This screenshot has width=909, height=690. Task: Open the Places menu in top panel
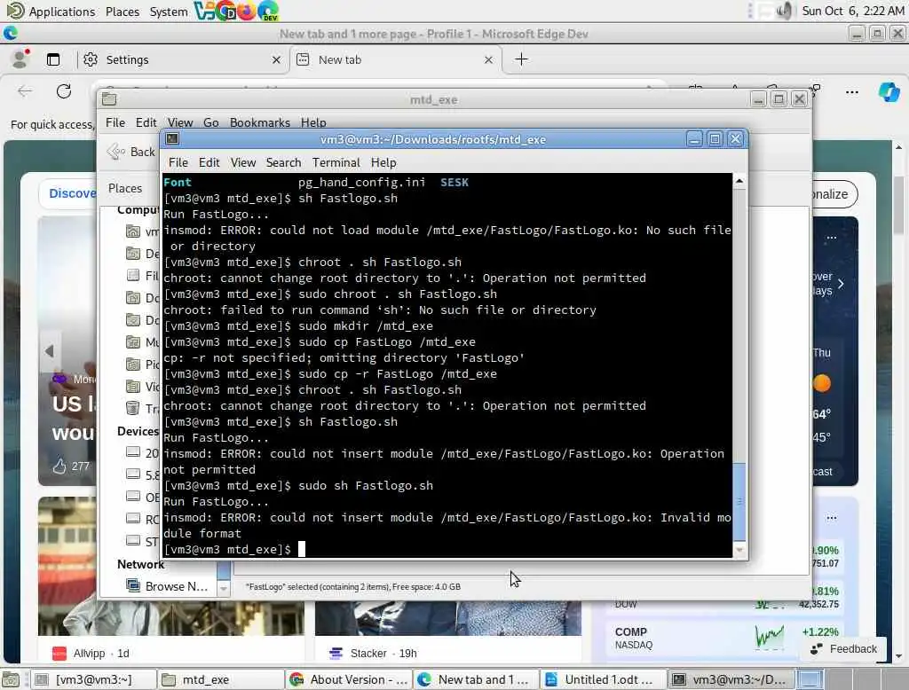123,11
